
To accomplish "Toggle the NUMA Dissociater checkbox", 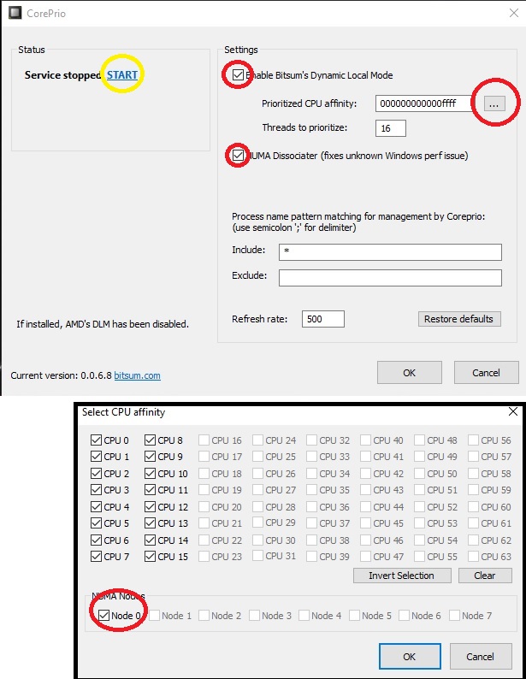I will [x=238, y=155].
